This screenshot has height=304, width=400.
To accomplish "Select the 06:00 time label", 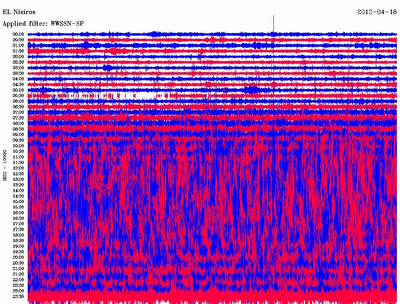I will coord(18,101).
